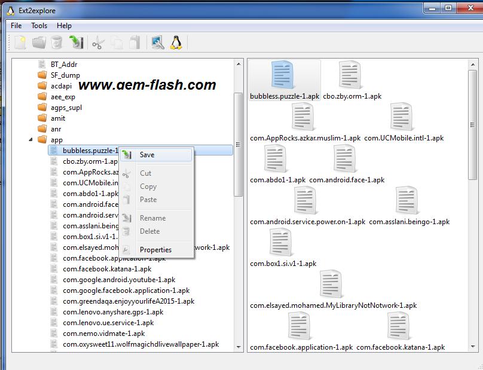The image size is (483, 370).
Task: Click the Save toolbar icon with green arrow
Action: click(76, 42)
